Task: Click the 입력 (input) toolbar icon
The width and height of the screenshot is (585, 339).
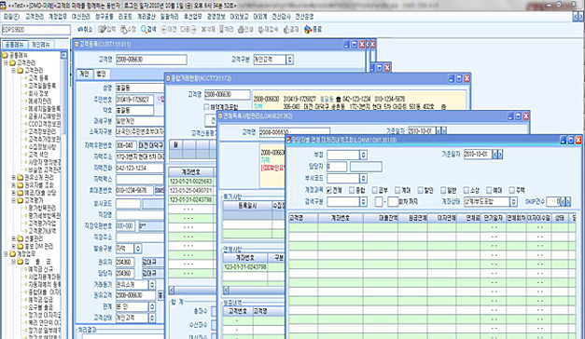Action: (102, 29)
